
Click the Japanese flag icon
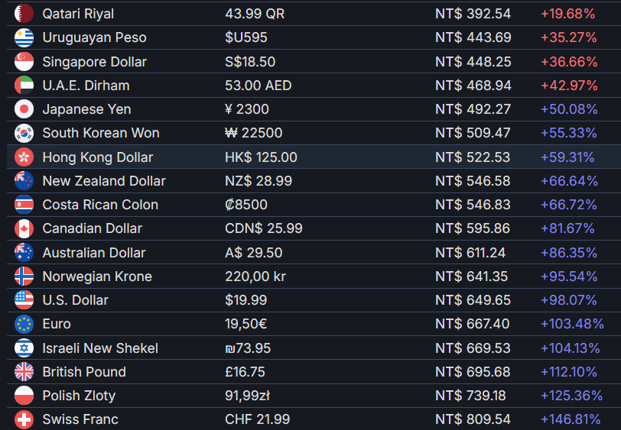24,109
